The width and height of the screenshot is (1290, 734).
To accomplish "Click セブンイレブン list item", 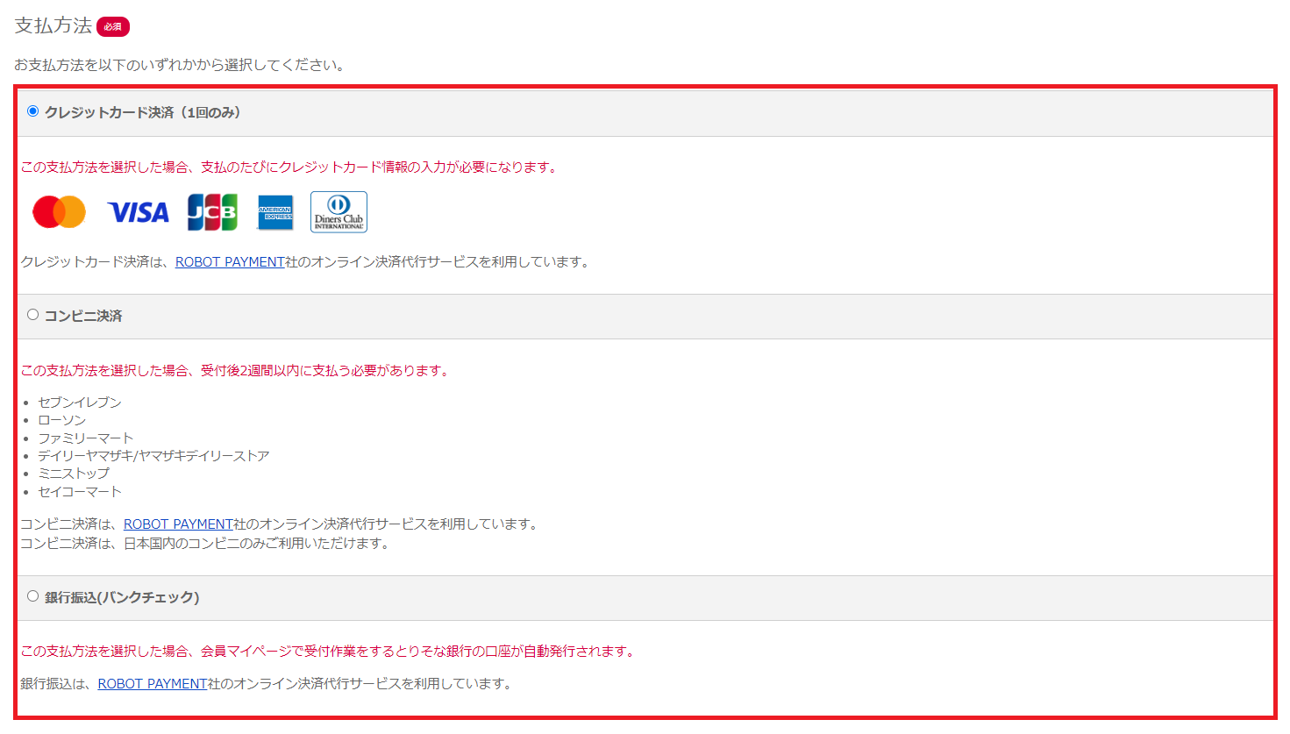I will click(x=80, y=403).
